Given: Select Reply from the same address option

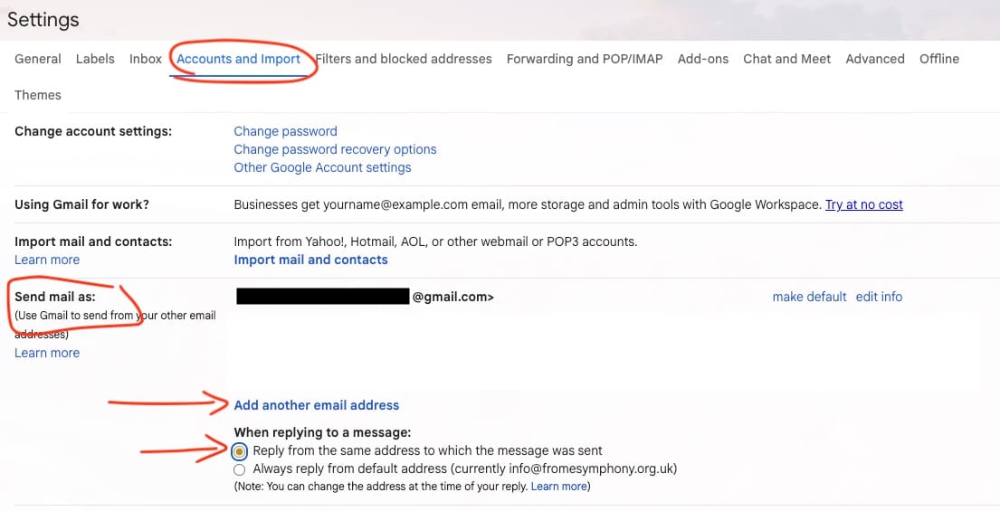Looking at the screenshot, I should [240, 450].
